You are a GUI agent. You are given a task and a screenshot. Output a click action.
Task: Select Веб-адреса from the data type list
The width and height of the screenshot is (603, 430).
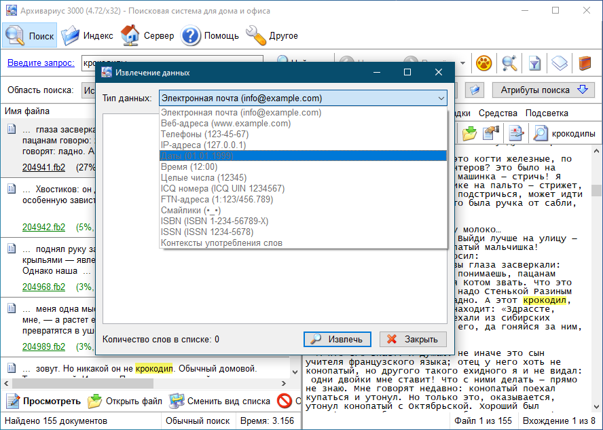point(226,124)
